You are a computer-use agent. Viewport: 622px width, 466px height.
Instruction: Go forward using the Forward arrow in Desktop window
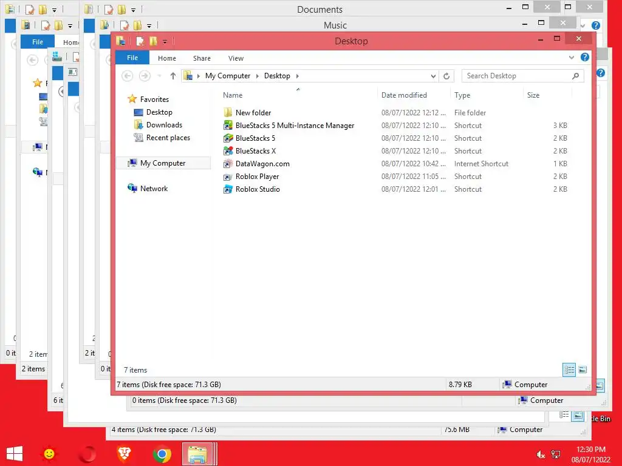[x=145, y=76]
